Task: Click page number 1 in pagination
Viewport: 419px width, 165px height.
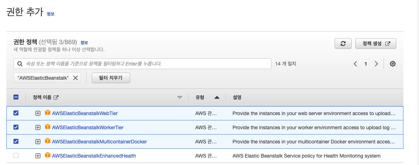Action: 366,64
